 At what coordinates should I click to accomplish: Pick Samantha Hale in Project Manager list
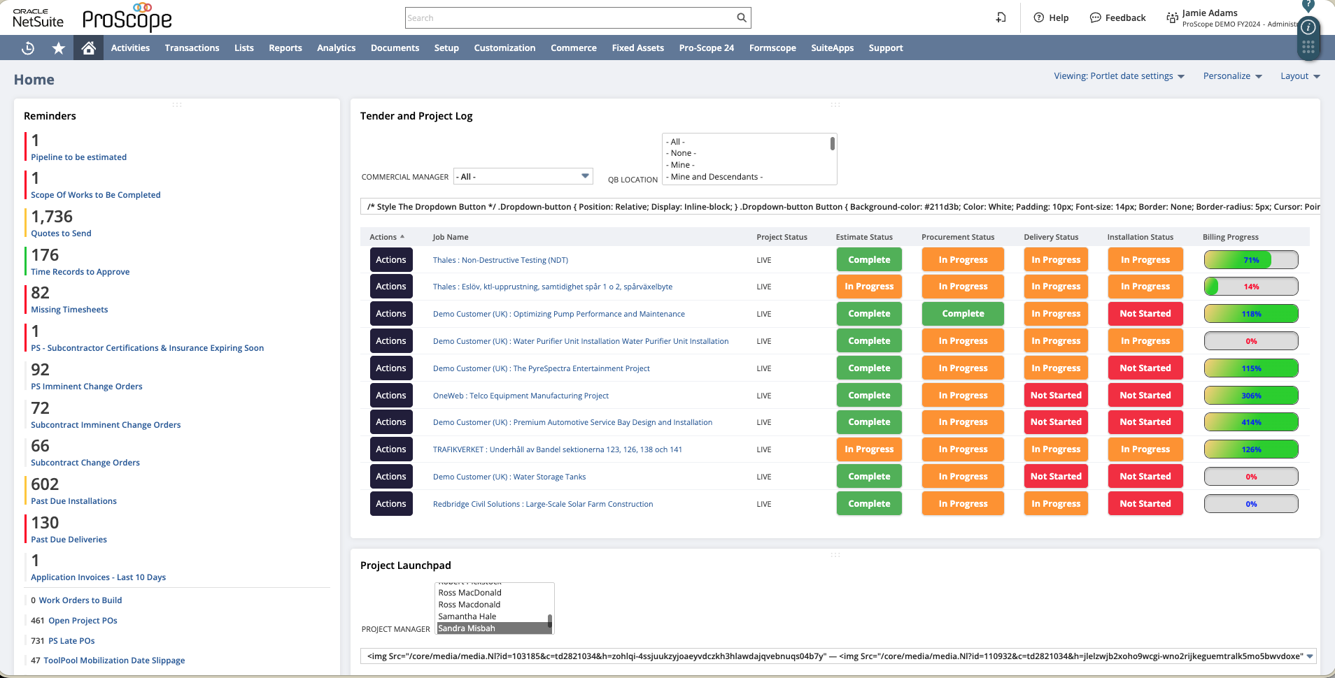pos(467,616)
